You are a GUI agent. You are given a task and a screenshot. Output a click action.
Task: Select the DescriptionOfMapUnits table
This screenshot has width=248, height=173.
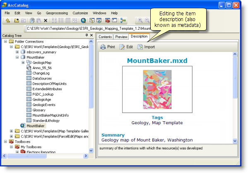click(x=49, y=84)
